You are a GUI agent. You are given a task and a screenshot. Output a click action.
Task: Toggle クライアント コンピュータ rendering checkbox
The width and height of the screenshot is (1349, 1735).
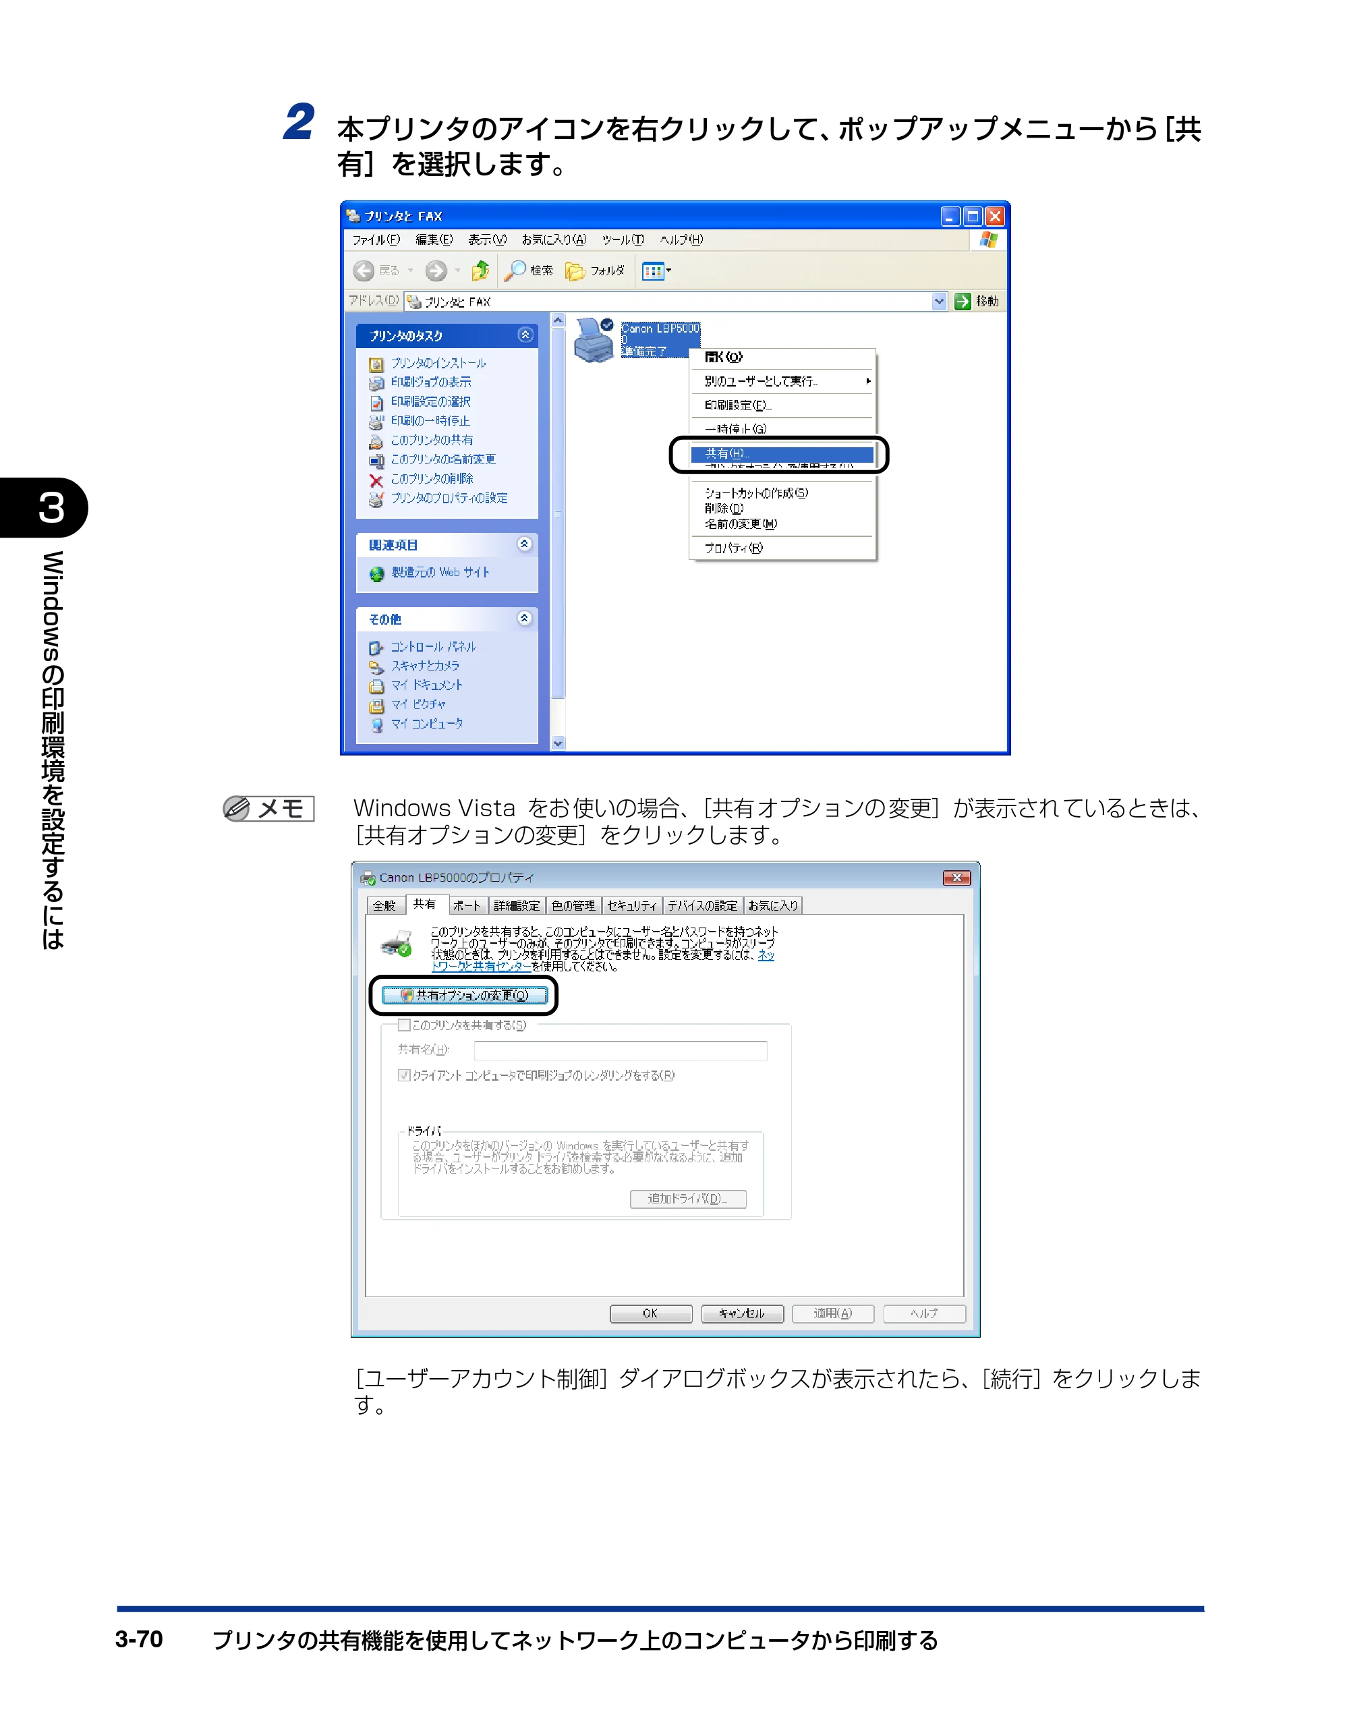(403, 1075)
